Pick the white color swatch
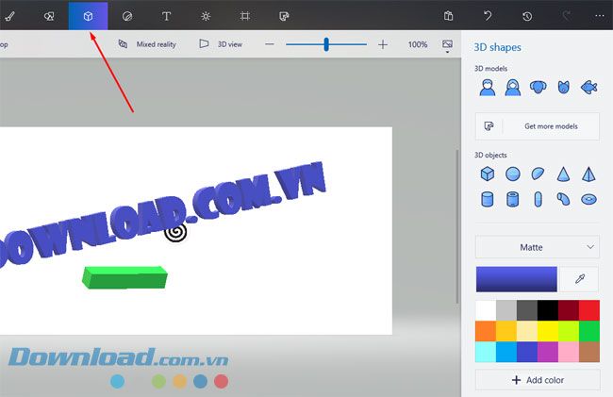Image resolution: width=613 pixels, height=397 pixels. point(486,310)
